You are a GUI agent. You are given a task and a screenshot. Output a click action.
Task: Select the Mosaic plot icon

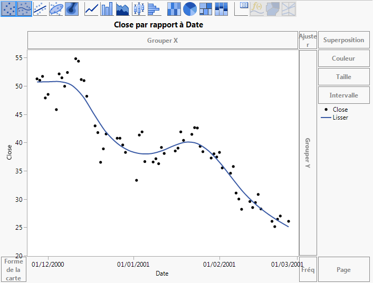coord(221,9)
